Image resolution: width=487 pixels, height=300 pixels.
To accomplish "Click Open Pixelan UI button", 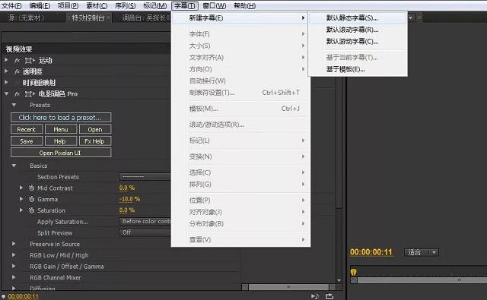I will pos(61,153).
